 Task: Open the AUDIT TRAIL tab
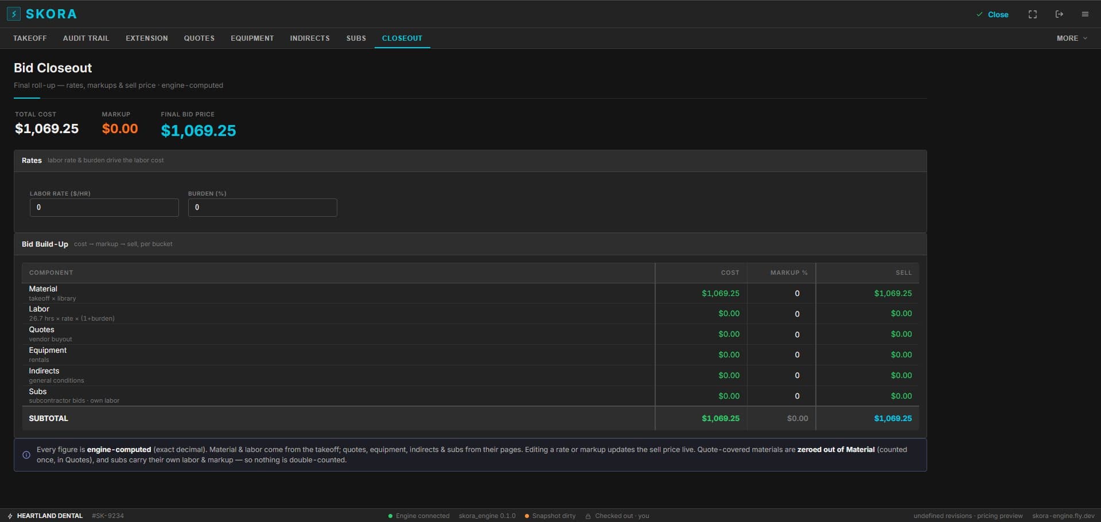coord(86,38)
